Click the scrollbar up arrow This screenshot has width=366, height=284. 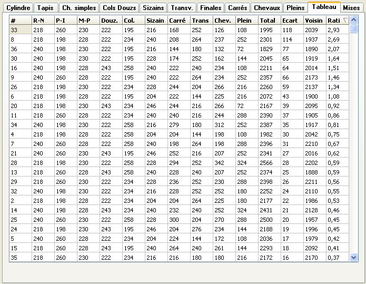[353, 19]
